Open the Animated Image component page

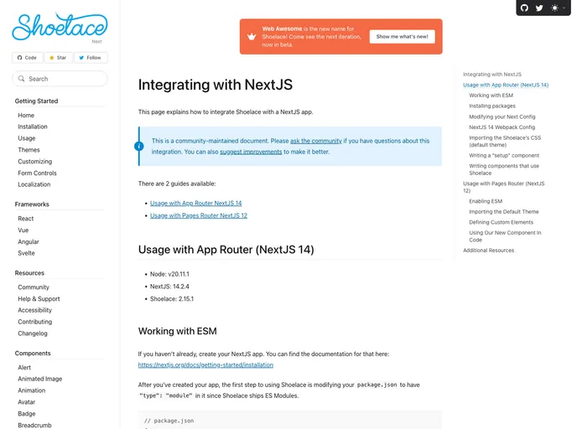click(40, 379)
